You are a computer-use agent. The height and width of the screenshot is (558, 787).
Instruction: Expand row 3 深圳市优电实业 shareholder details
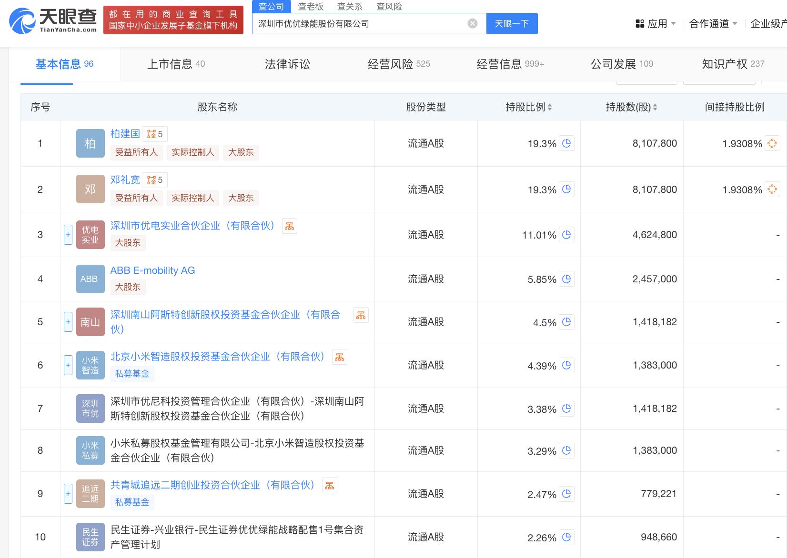point(68,235)
